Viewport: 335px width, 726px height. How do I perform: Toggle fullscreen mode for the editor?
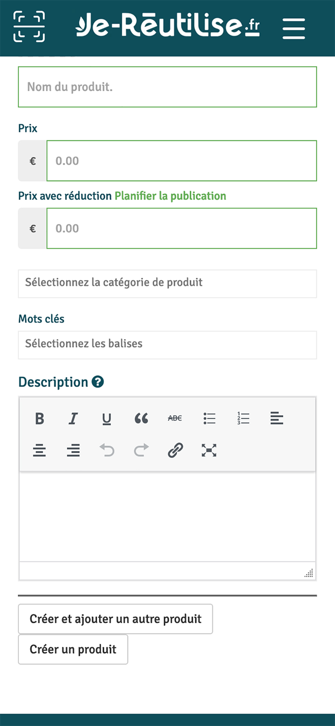[208, 450]
